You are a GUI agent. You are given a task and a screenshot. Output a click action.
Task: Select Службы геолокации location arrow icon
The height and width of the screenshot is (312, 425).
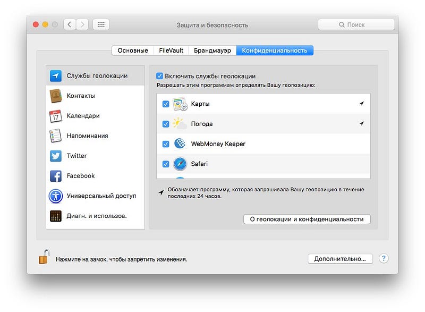pyautogui.click(x=56, y=76)
